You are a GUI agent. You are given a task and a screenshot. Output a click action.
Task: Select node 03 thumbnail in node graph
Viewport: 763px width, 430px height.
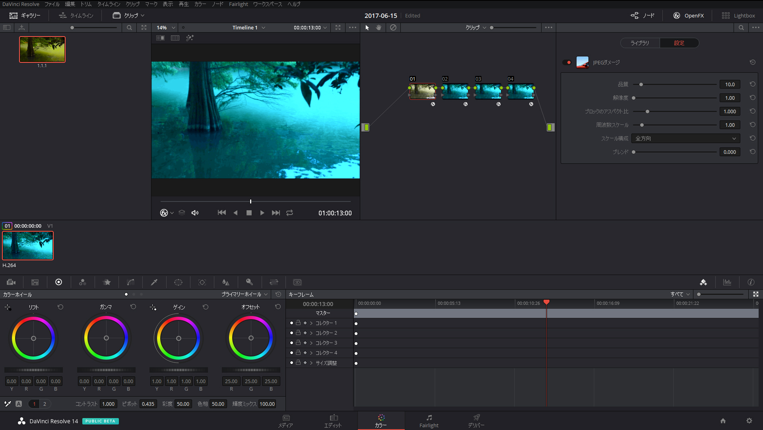pyautogui.click(x=488, y=91)
